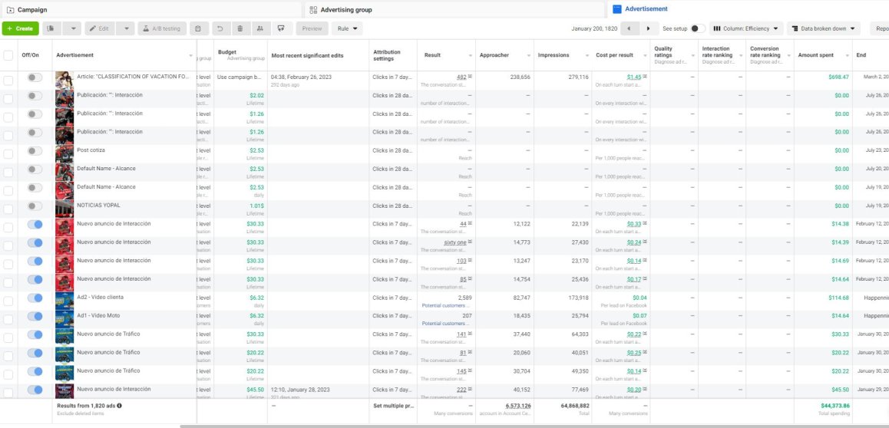Click the 6,573,126 approacher total
The width and height of the screenshot is (889, 428).
518,405
